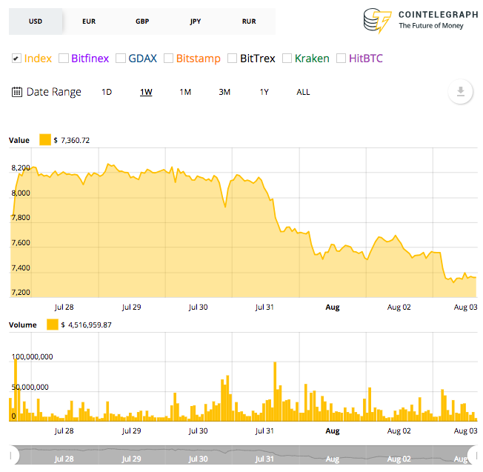Click the 50,000,000 volume axis label

click(x=30, y=387)
